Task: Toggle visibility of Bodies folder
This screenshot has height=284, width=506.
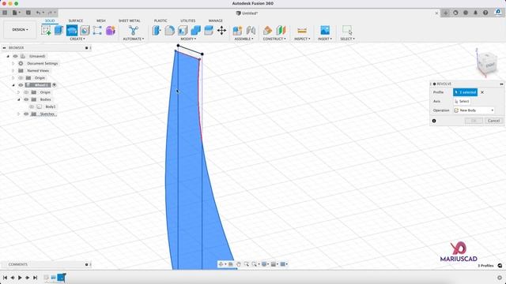Action: tap(26, 99)
